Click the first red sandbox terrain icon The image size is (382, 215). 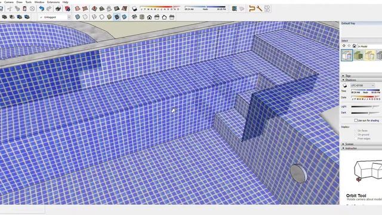[x=78, y=9]
